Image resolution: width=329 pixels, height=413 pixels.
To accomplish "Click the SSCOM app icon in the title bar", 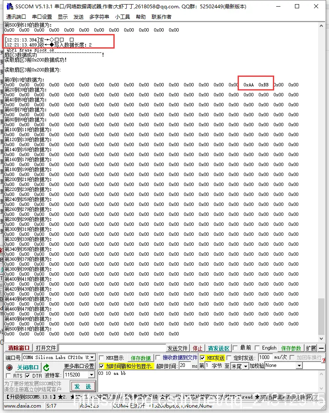I will 10,6.
